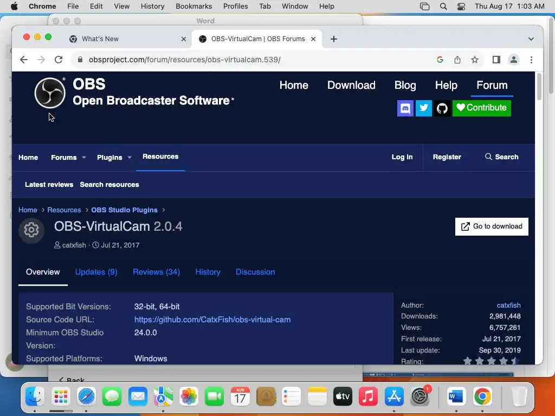Click Go to download button
Image resolution: width=555 pixels, height=416 pixels.
tap(492, 226)
